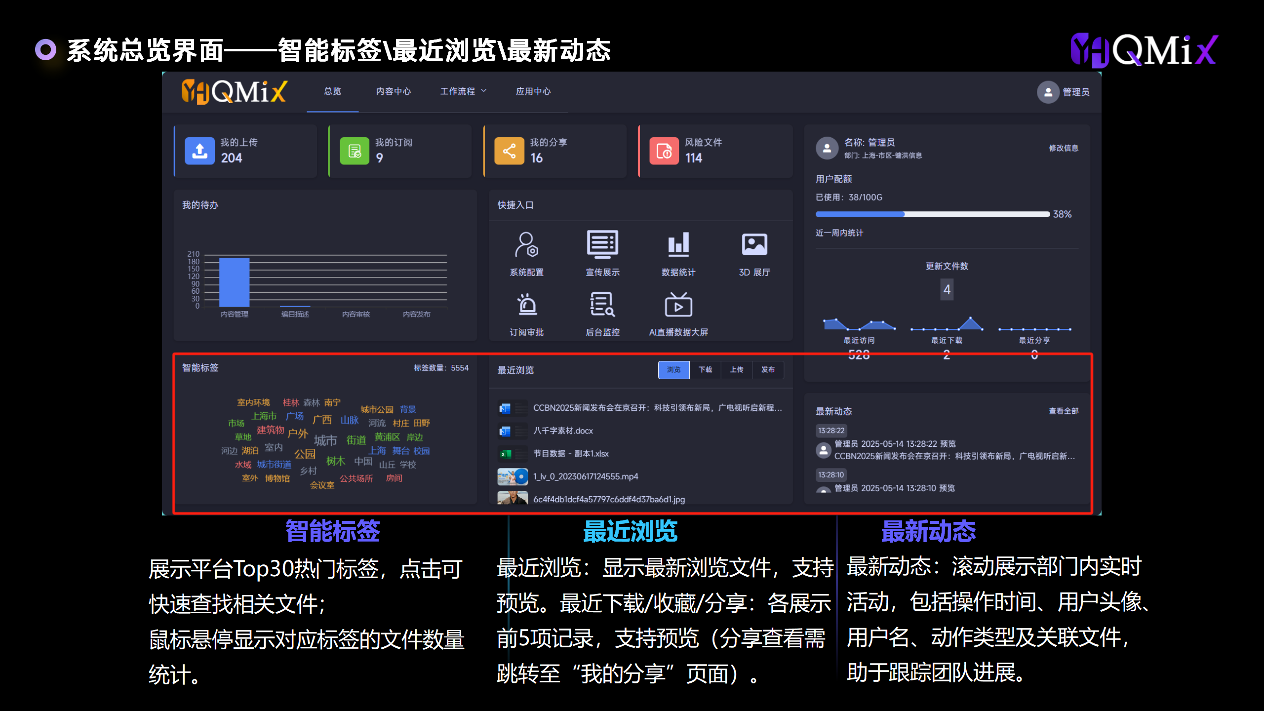The width and height of the screenshot is (1264, 711).
Task: Switch recent list to 发布
Action: click(768, 369)
